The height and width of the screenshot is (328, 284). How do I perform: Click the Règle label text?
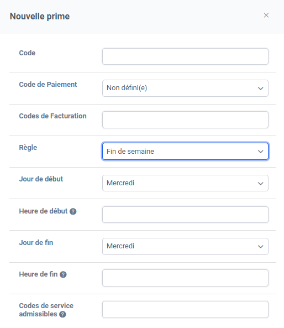tap(28, 148)
